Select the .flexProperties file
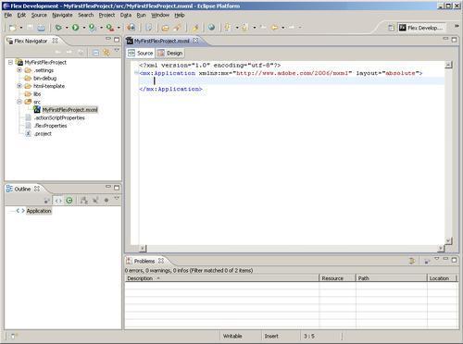This screenshot has width=463, height=344. [x=51, y=126]
